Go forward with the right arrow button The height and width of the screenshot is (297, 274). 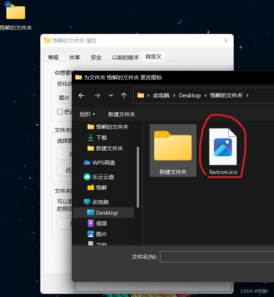click(x=97, y=96)
